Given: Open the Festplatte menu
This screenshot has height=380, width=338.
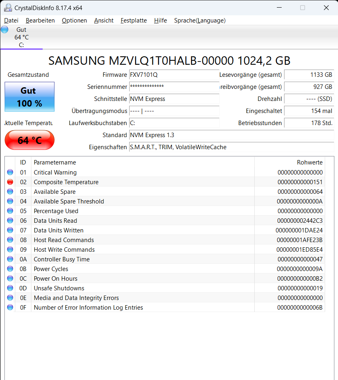Looking at the screenshot, I should click(x=133, y=21).
